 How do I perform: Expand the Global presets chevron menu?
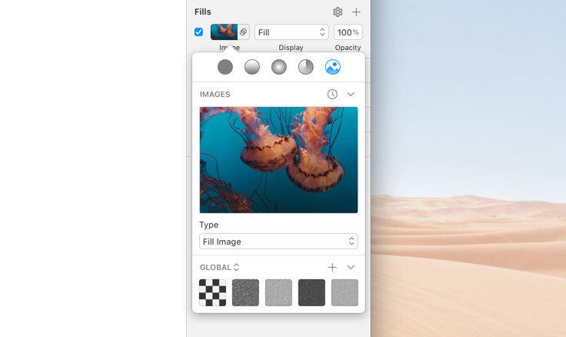(351, 267)
